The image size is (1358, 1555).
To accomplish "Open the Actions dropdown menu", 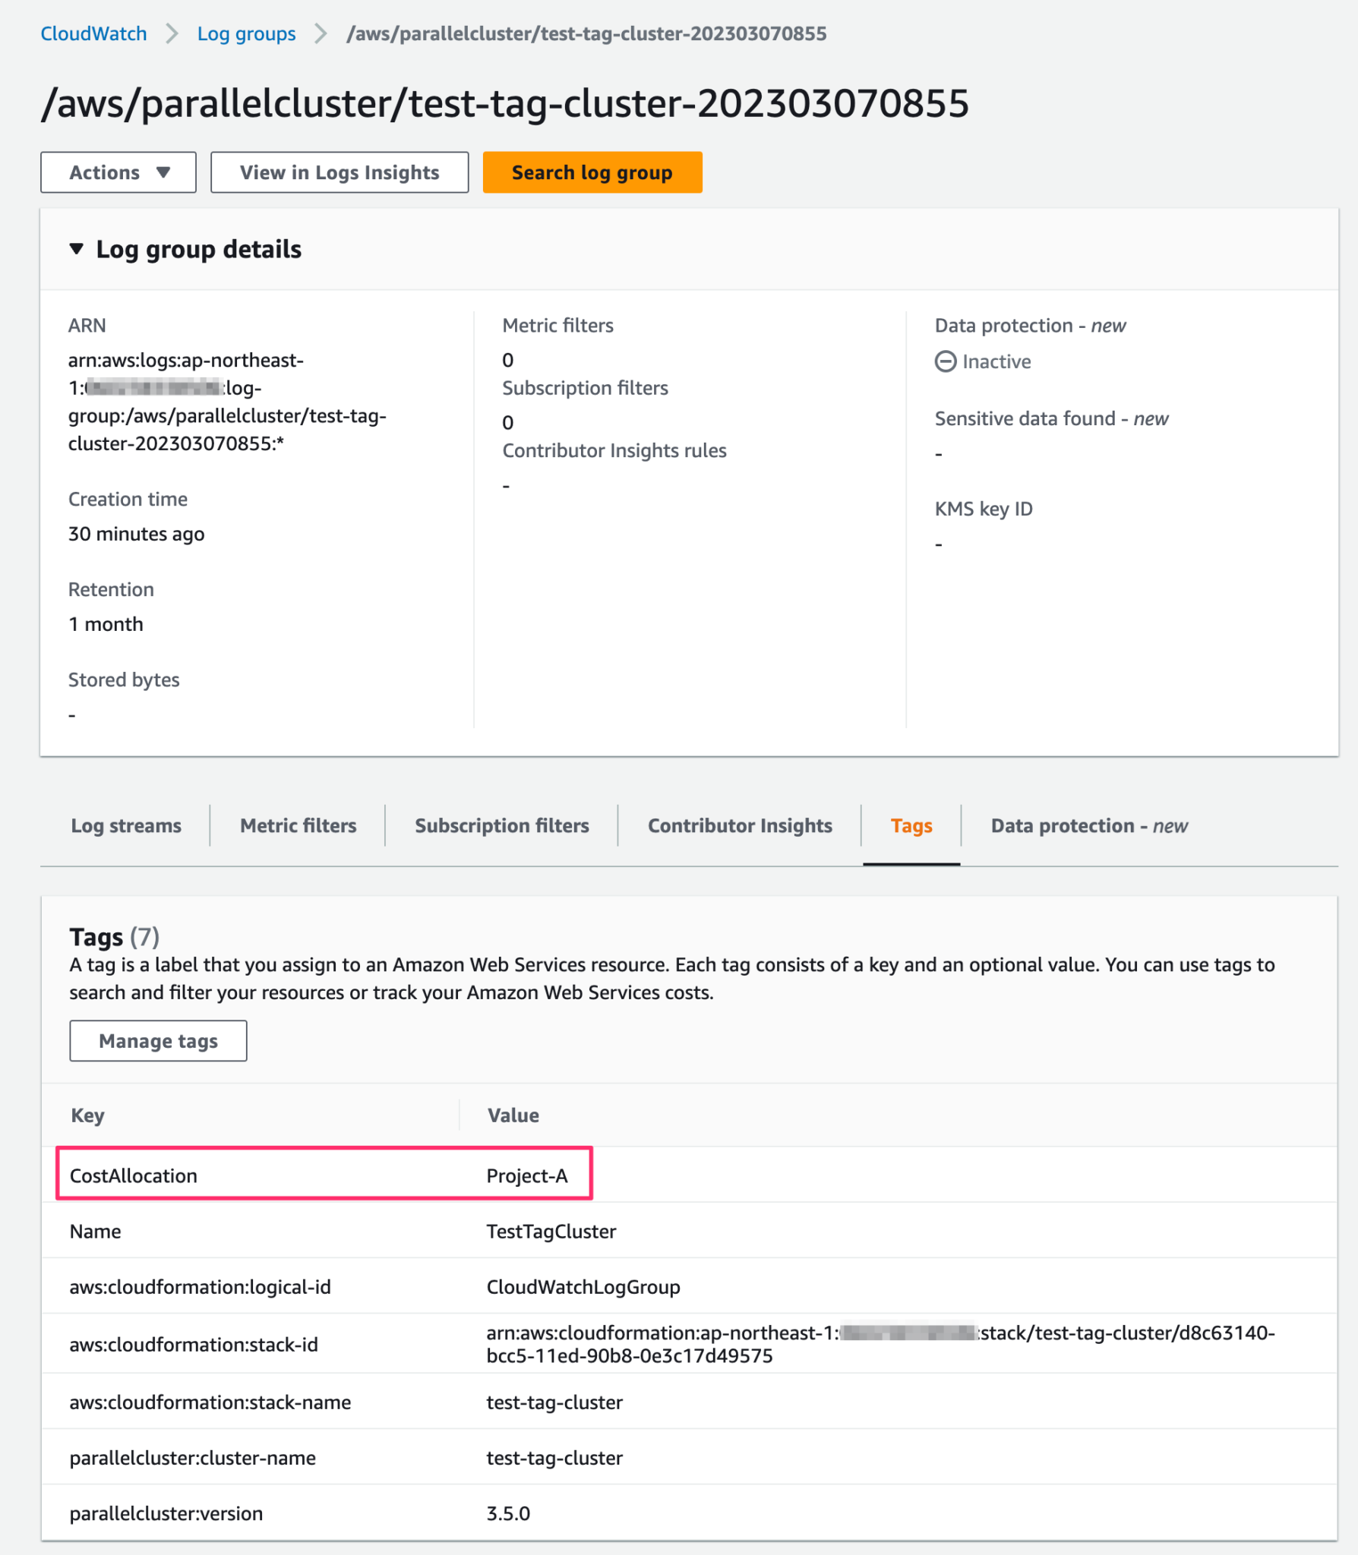I will (x=118, y=172).
